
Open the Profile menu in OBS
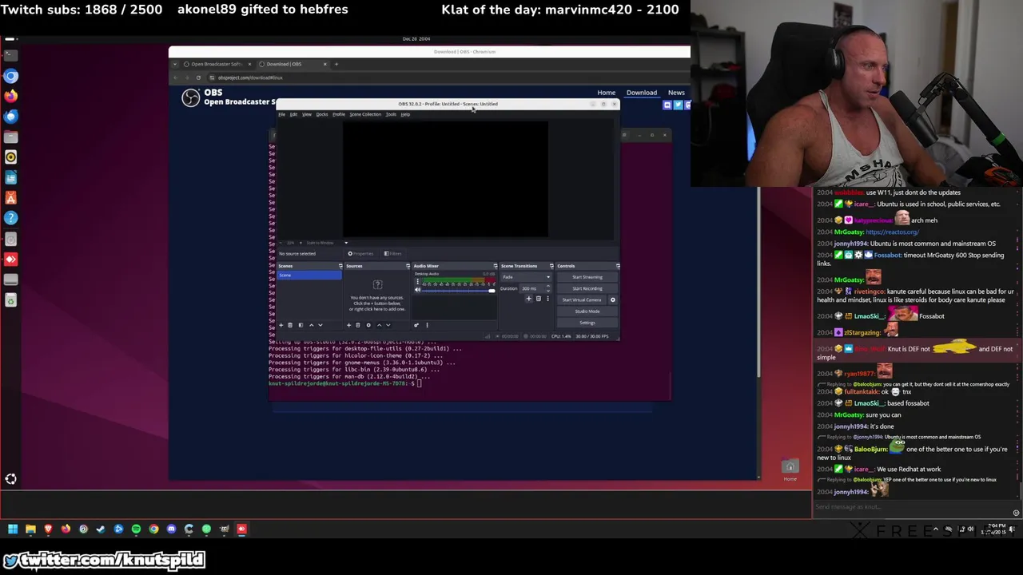pyautogui.click(x=338, y=114)
